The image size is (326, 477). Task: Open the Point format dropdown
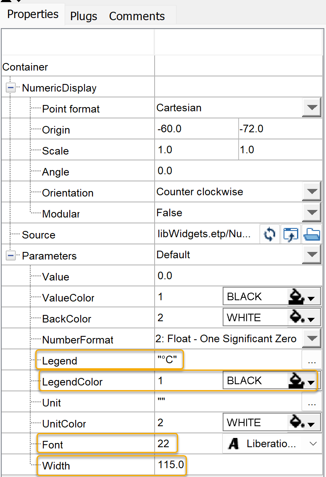coord(311,108)
